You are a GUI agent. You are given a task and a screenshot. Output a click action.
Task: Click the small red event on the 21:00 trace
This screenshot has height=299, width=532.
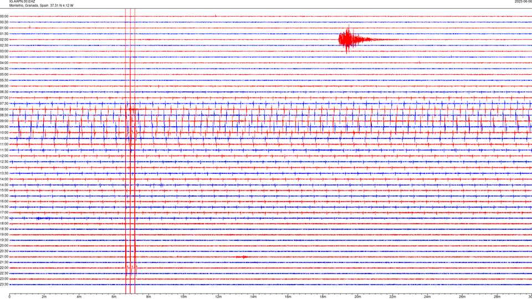(x=242, y=257)
